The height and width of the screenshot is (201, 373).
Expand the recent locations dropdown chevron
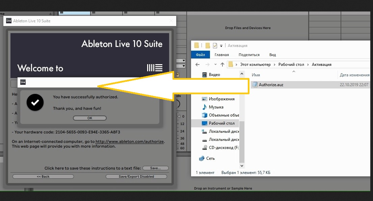click(215, 65)
